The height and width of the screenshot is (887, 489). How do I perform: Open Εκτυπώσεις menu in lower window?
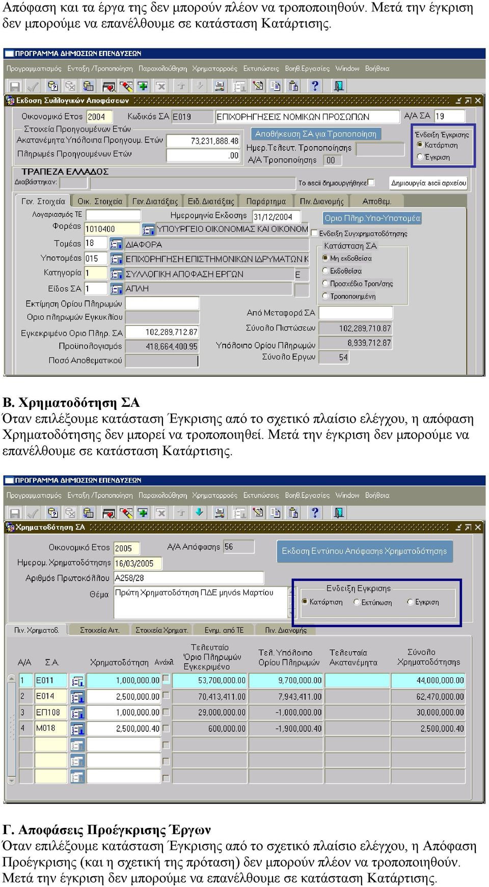(x=261, y=495)
